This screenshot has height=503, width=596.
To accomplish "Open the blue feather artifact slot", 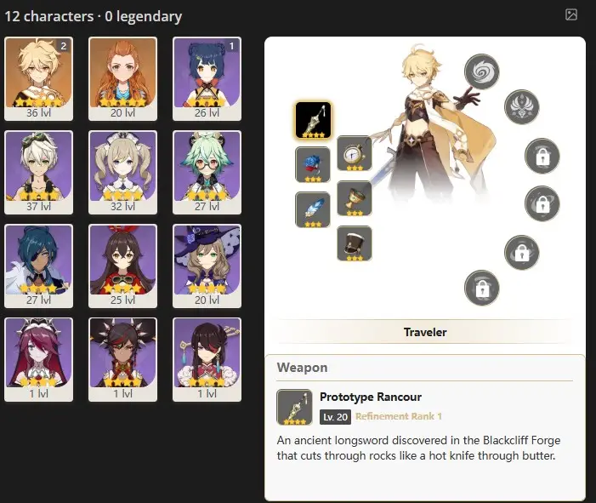I will 312,209.
